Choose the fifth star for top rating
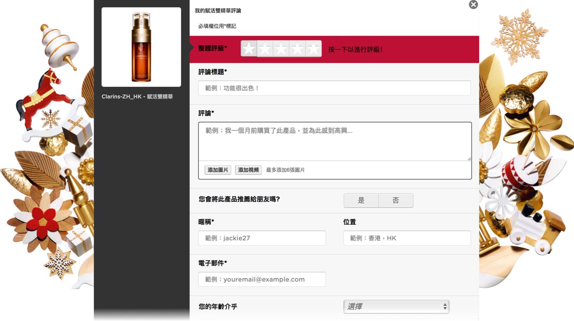This screenshot has height=321, width=574. [x=313, y=49]
